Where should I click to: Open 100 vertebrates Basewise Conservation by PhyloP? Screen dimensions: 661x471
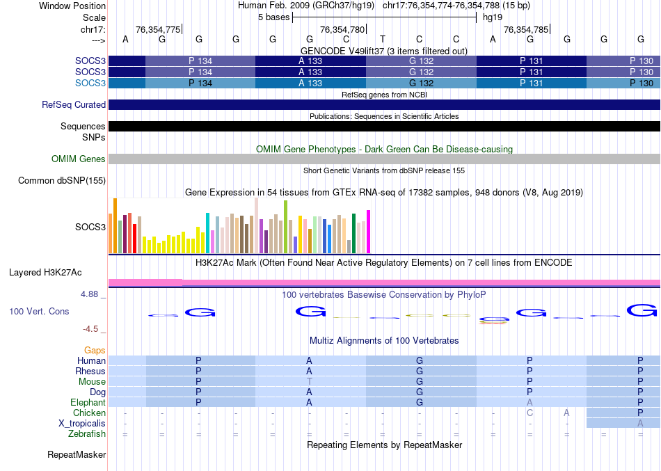[384, 295]
